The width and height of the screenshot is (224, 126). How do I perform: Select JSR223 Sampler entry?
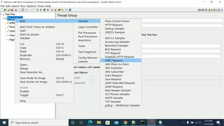pos(121,32)
